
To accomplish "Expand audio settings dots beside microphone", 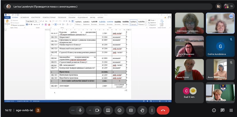I will click(73, 110).
